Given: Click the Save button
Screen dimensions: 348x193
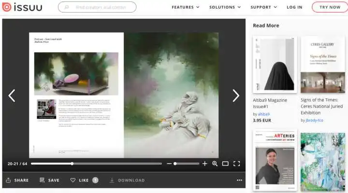Looking at the screenshot, I should click(49, 180).
